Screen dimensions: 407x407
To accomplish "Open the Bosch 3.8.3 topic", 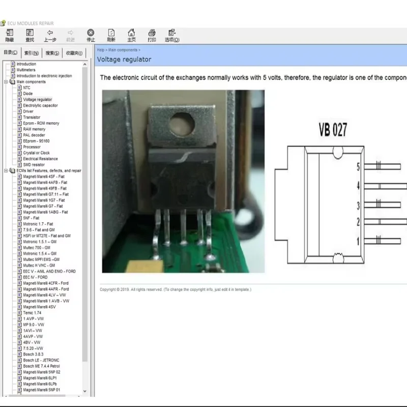I will pyautogui.click(x=33, y=354).
